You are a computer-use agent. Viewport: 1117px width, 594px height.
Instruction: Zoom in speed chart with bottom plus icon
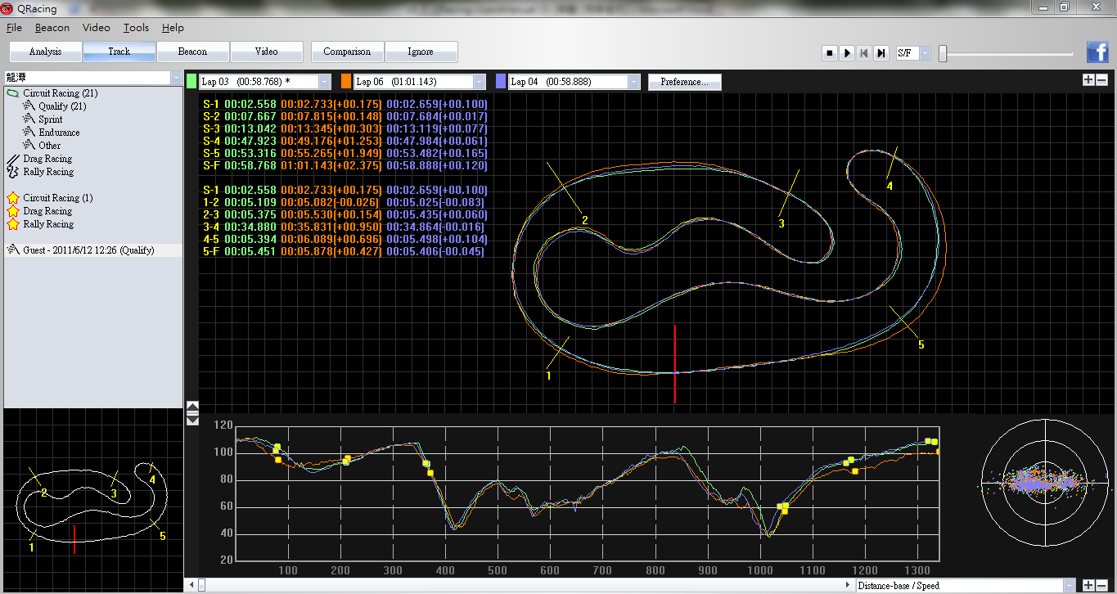click(1088, 585)
